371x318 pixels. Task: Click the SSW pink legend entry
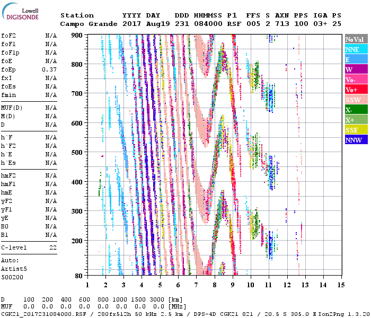(355, 100)
